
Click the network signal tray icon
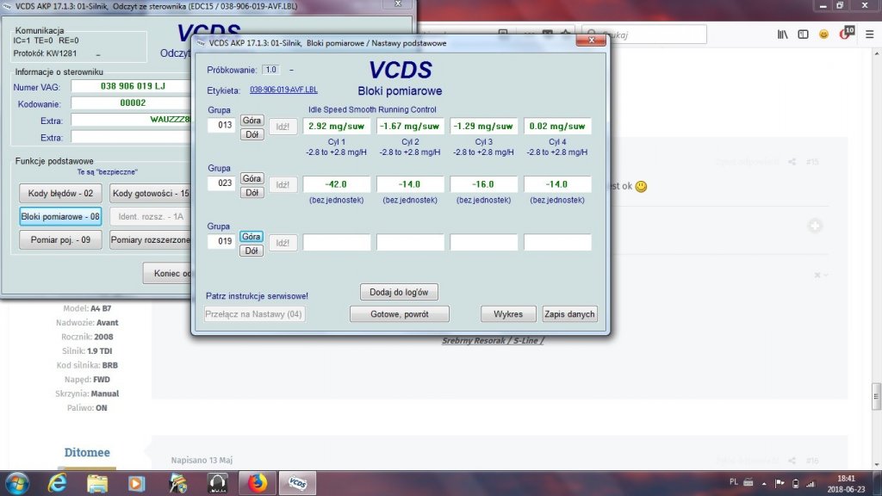coord(811,483)
